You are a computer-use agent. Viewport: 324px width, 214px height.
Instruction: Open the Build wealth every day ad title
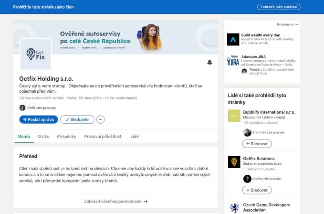coord(261,35)
